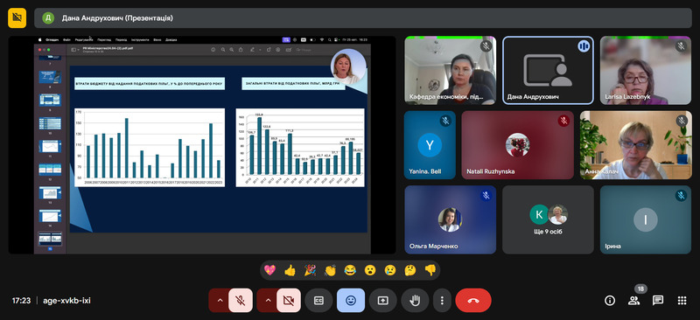The width and height of the screenshot is (700, 320).
Task: Send thumbs up reaction
Action: [290, 270]
